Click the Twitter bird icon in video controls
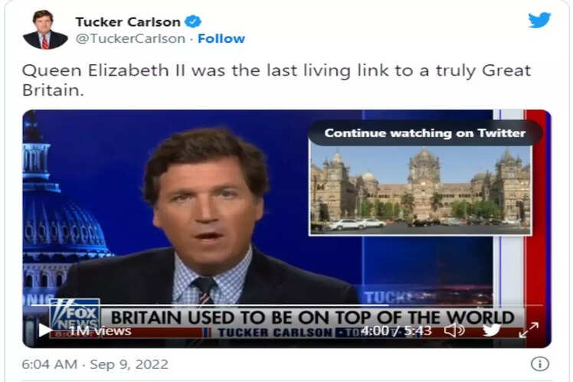The height and width of the screenshot is (382, 573). point(491,330)
